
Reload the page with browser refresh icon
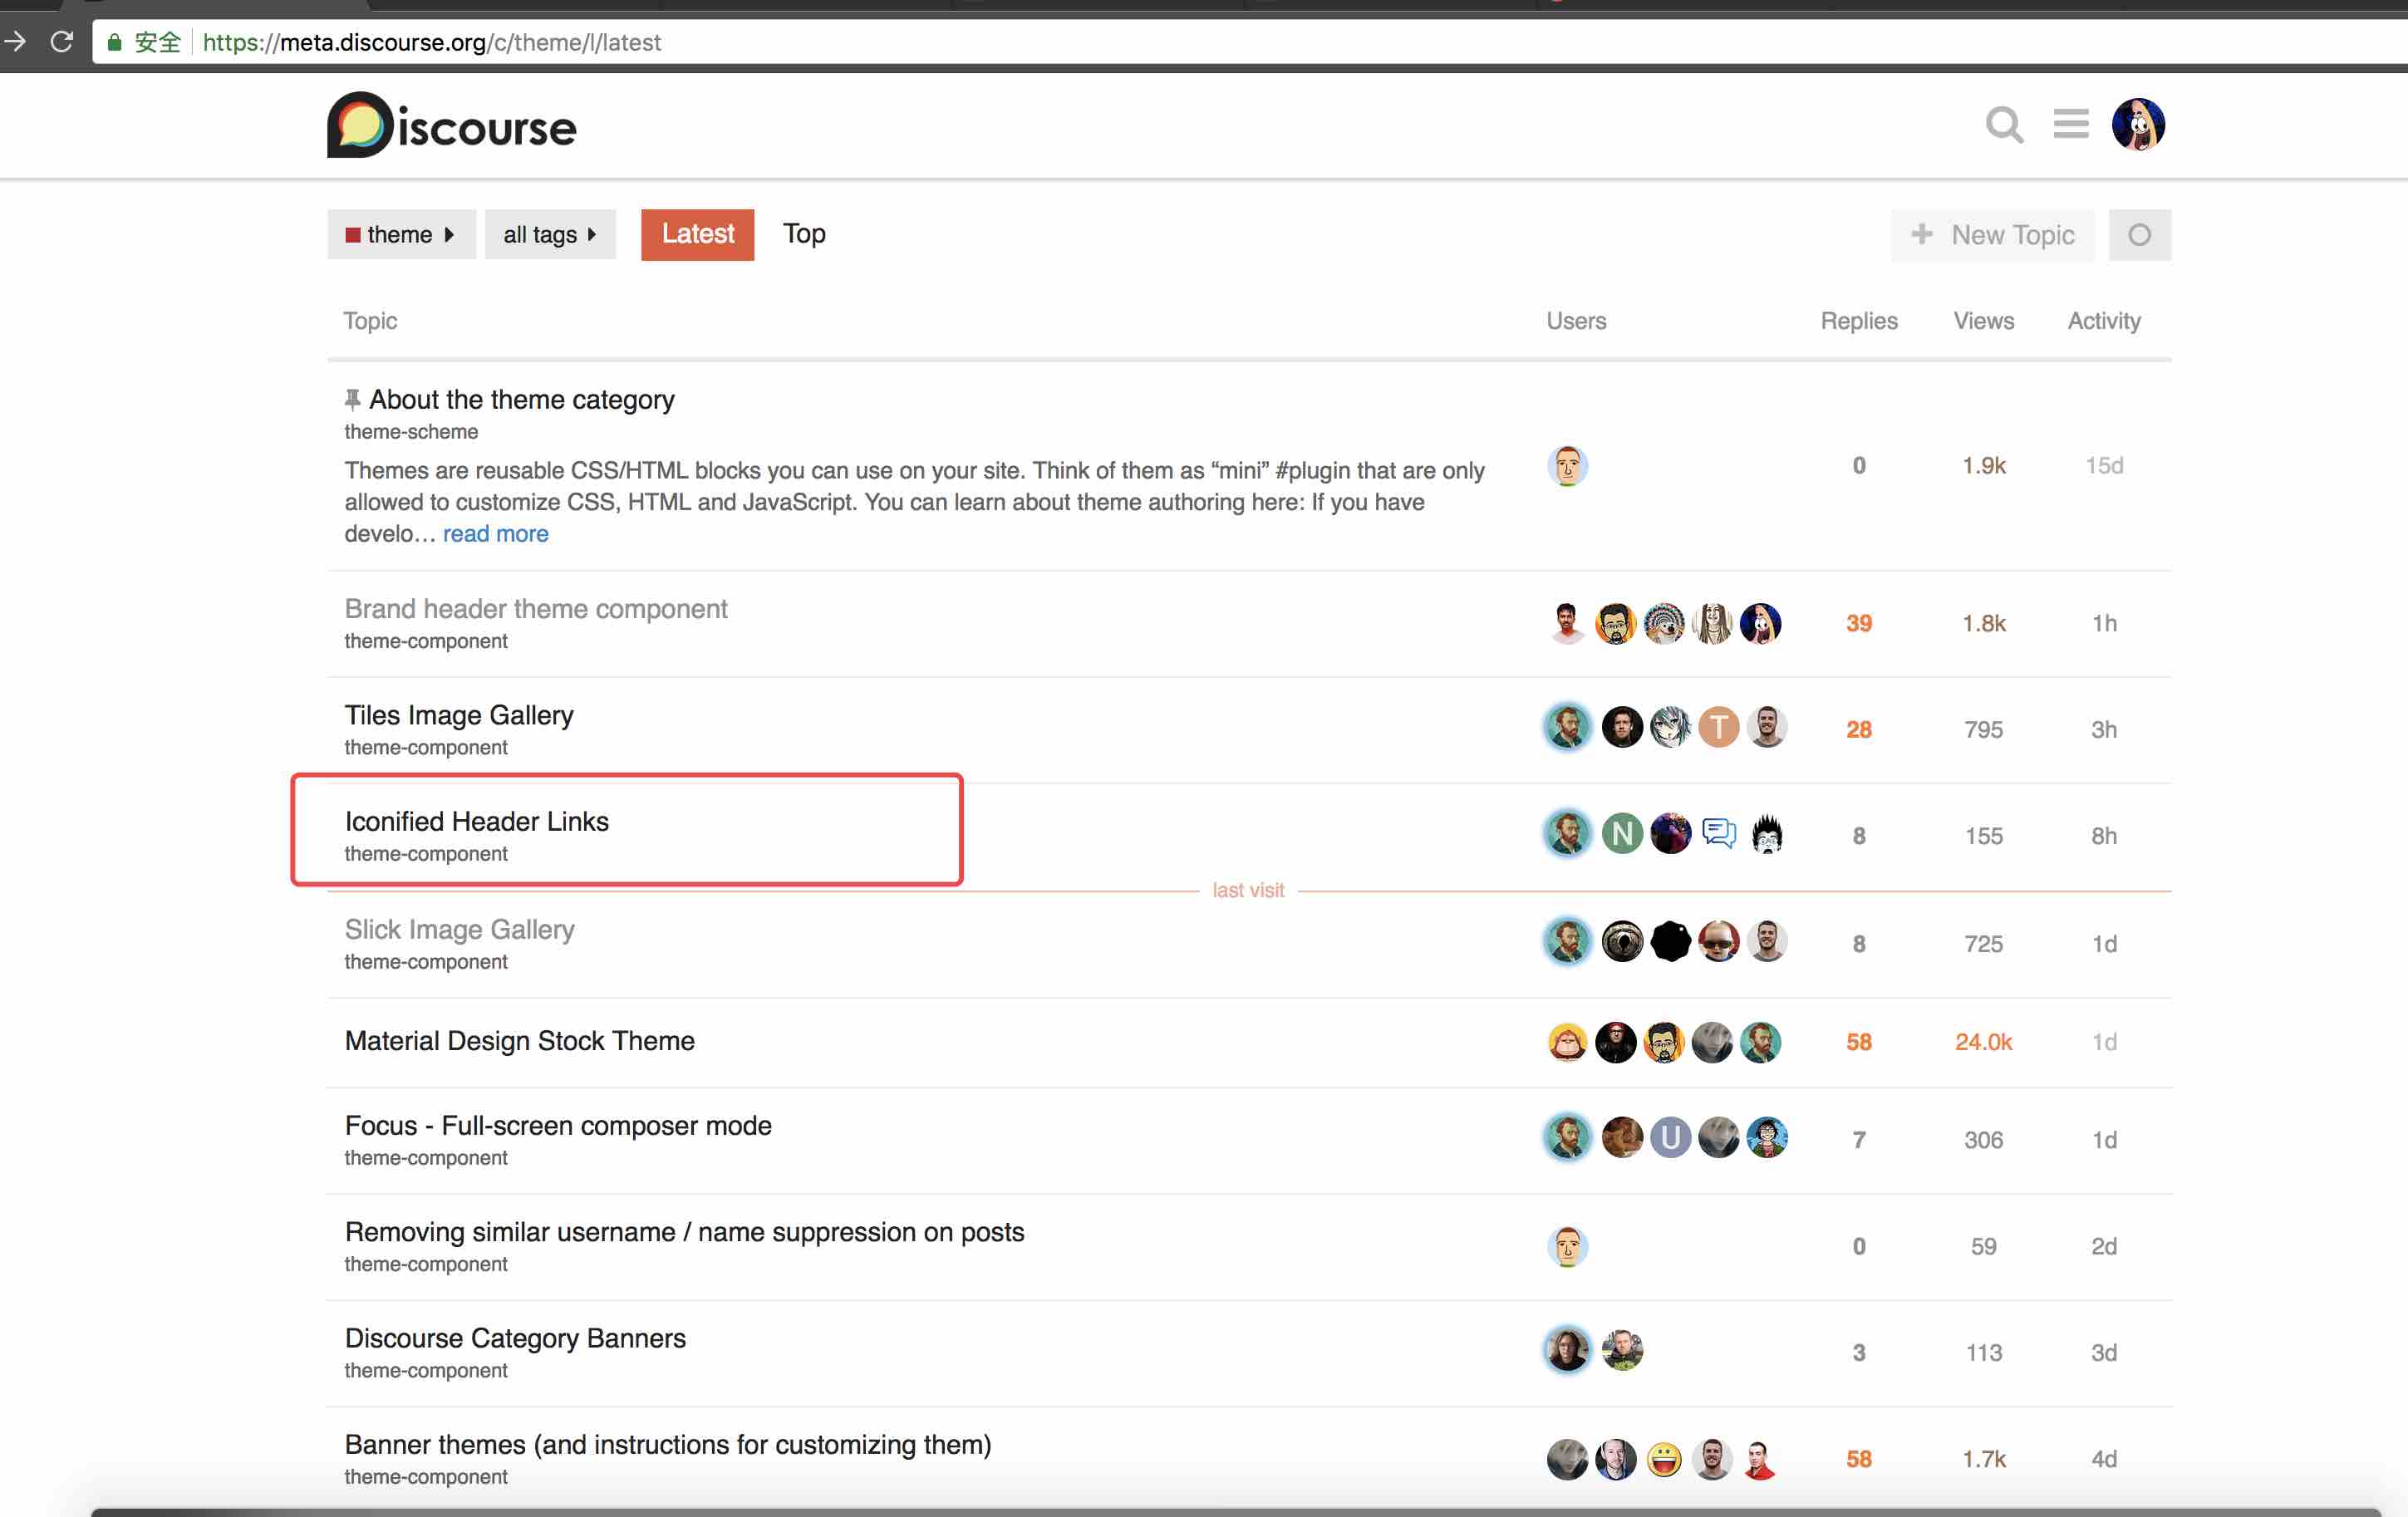(62, 42)
